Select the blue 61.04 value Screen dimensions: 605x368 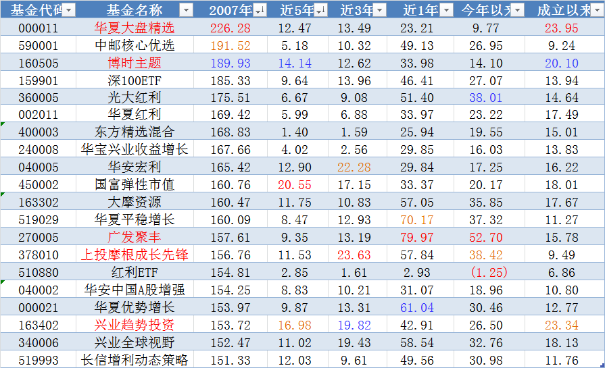pyautogui.click(x=416, y=308)
